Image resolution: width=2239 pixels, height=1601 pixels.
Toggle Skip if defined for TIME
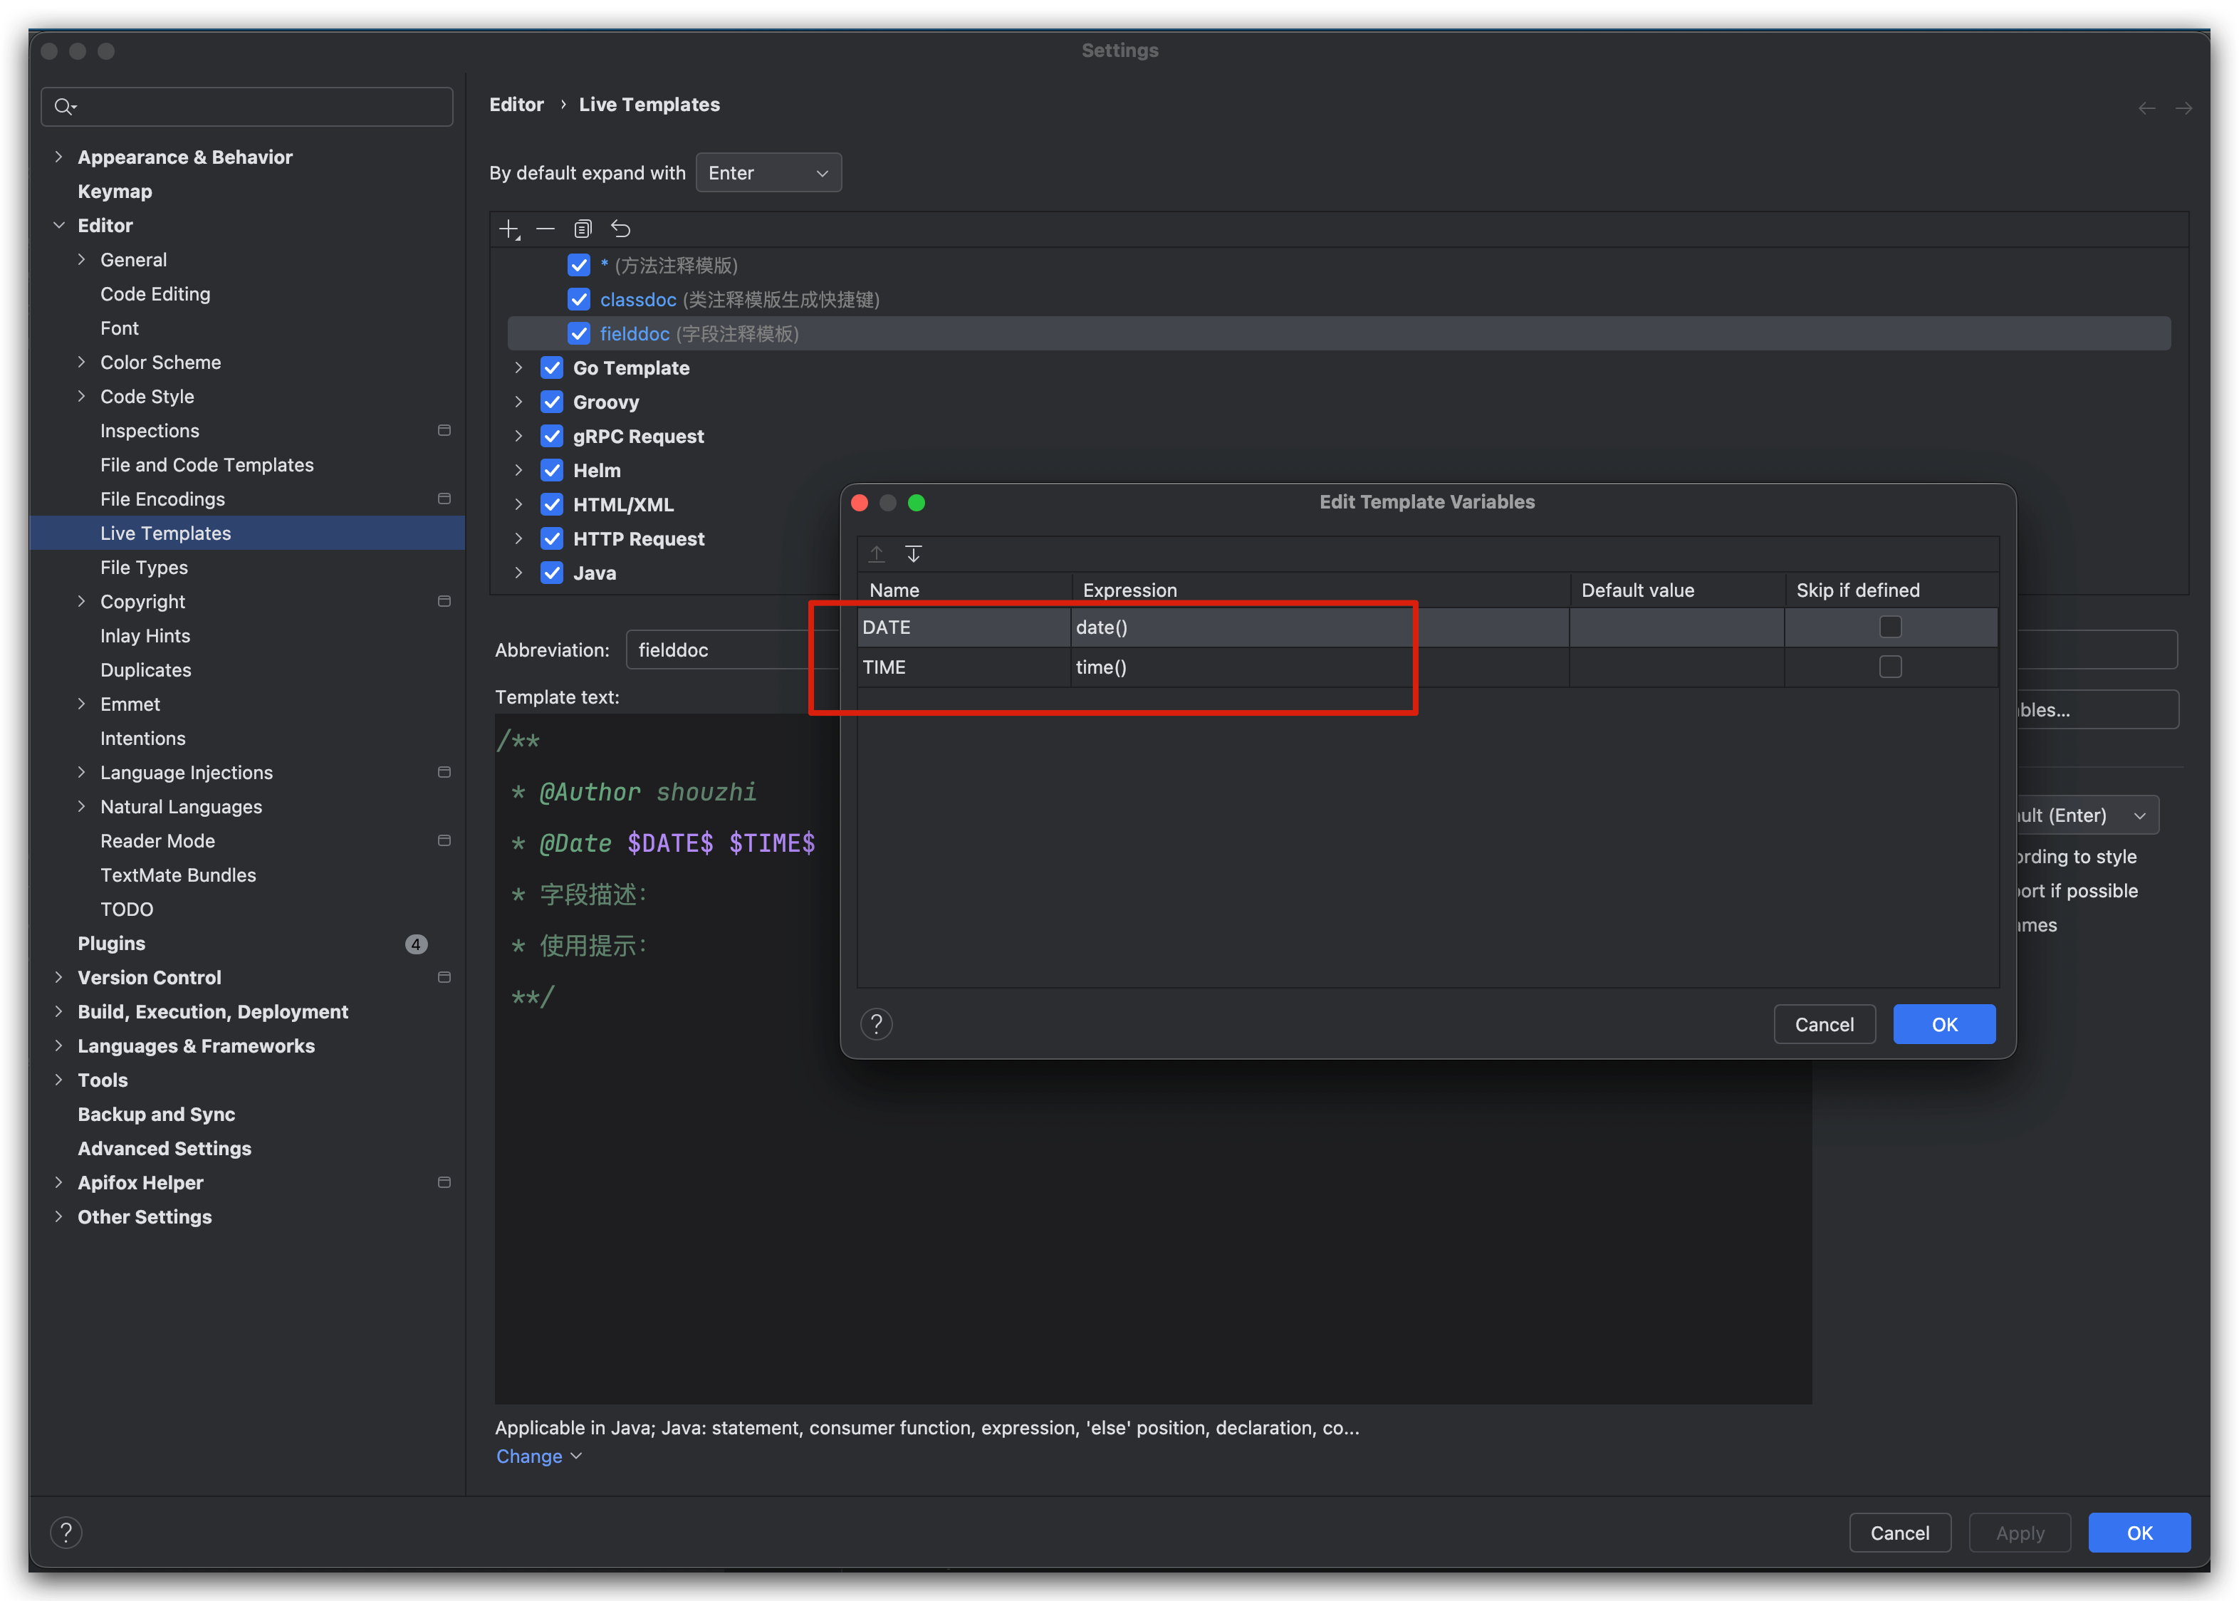pyautogui.click(x=1889, y=667)
